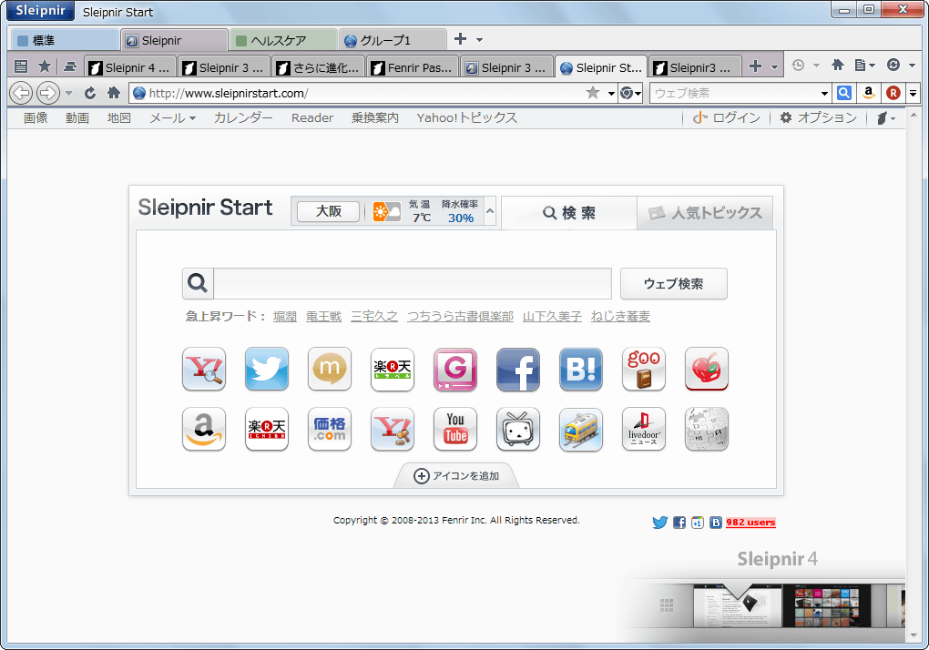Open the Yahoo! search icon with magnifier
929x650 pixels.
click(x=204, y=370)
